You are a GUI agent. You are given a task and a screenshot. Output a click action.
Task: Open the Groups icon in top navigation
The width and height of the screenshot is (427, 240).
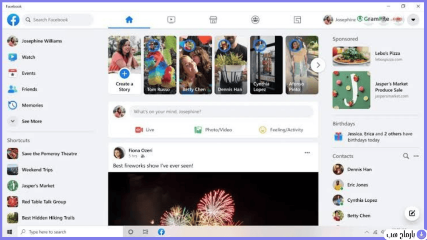(255, 20)
